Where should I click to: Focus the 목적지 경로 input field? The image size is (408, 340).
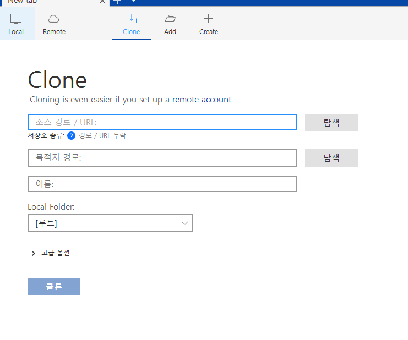tap(162, 158)
